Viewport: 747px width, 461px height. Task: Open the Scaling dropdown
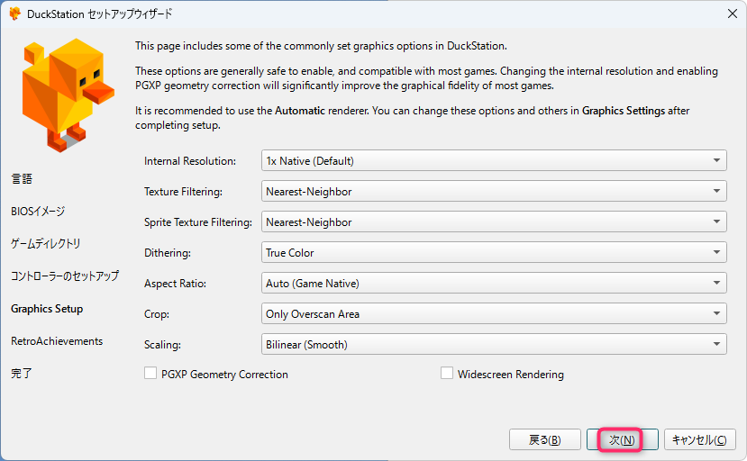point(493,345)
